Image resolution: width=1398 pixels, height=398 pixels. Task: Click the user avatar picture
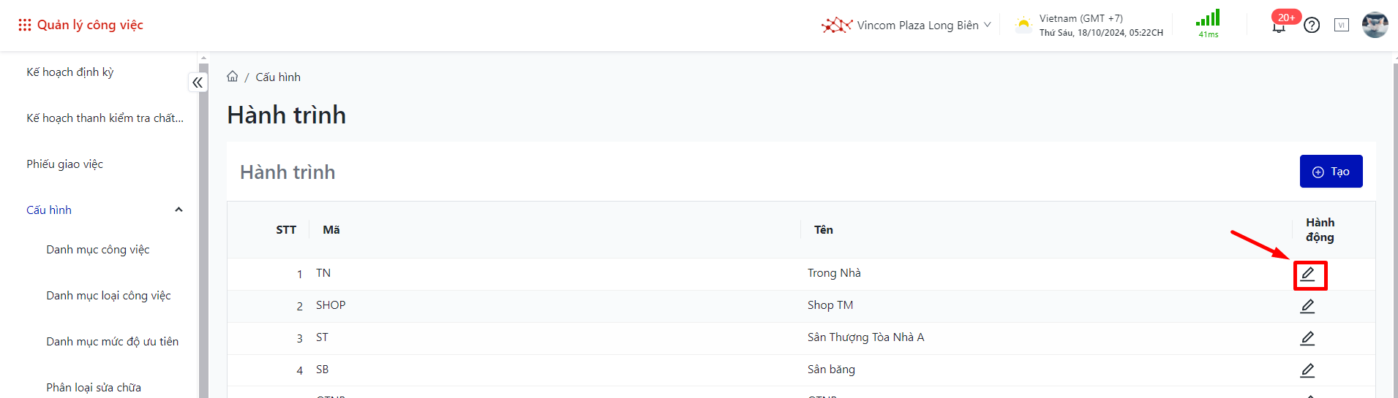pyautogui.click(x=1375, y=25)
